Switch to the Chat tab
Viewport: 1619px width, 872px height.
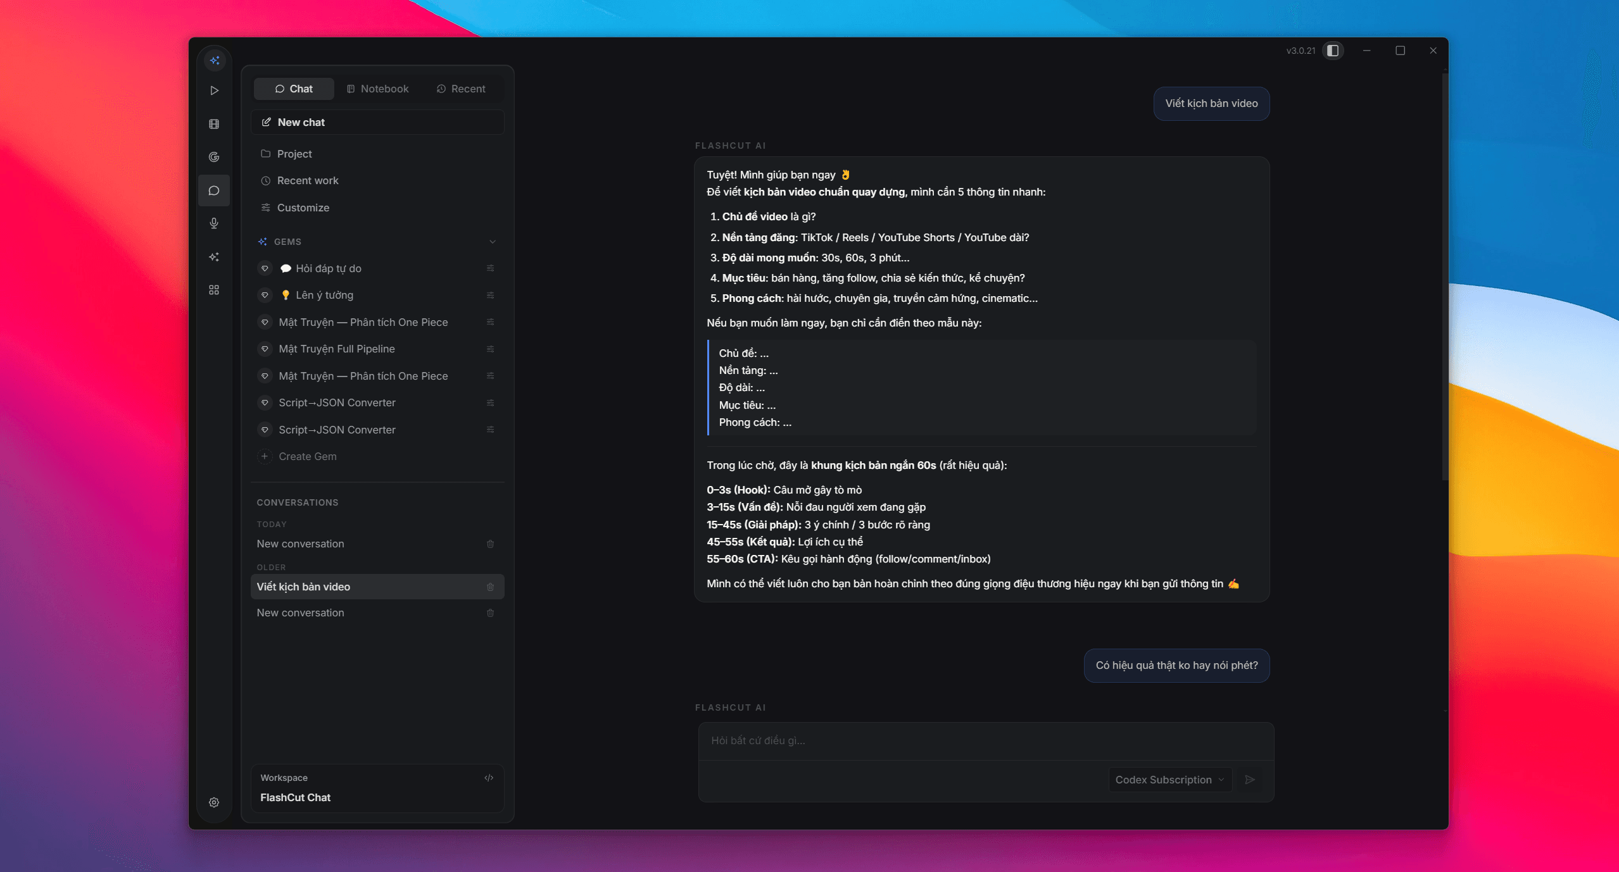tap(294, 89)
